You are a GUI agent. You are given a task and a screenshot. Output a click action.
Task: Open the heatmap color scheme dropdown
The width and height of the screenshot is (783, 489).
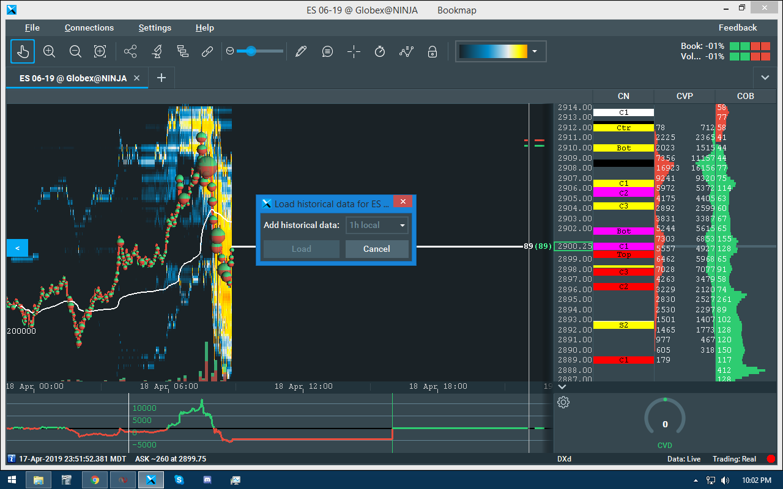(535, 51)
